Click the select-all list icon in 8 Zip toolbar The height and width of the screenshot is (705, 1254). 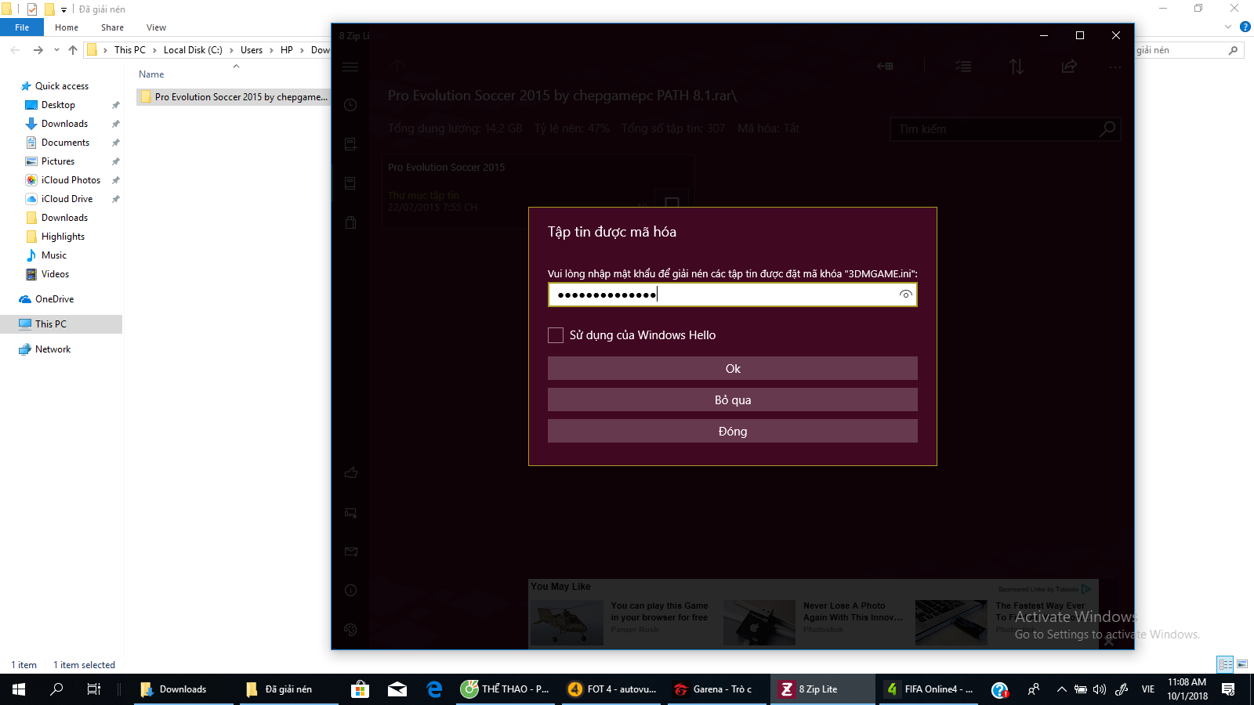tap(963, 67)
